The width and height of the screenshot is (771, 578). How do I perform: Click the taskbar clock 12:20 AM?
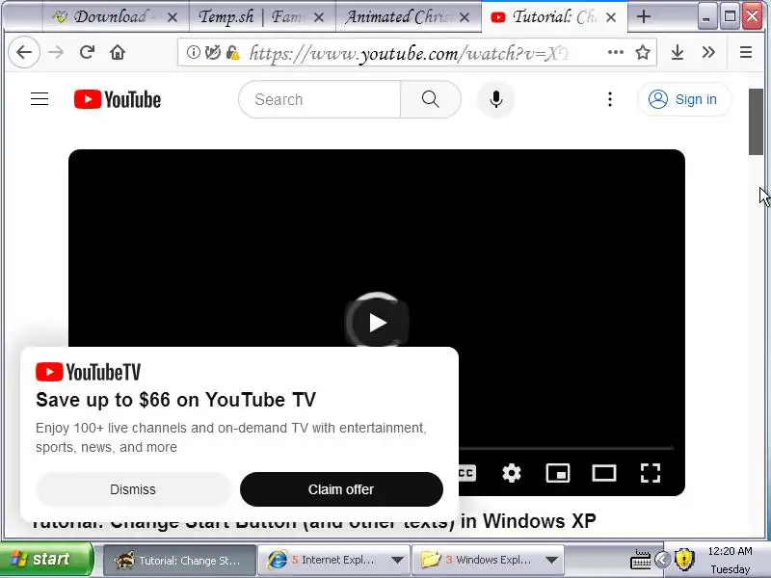coord(730,551)
